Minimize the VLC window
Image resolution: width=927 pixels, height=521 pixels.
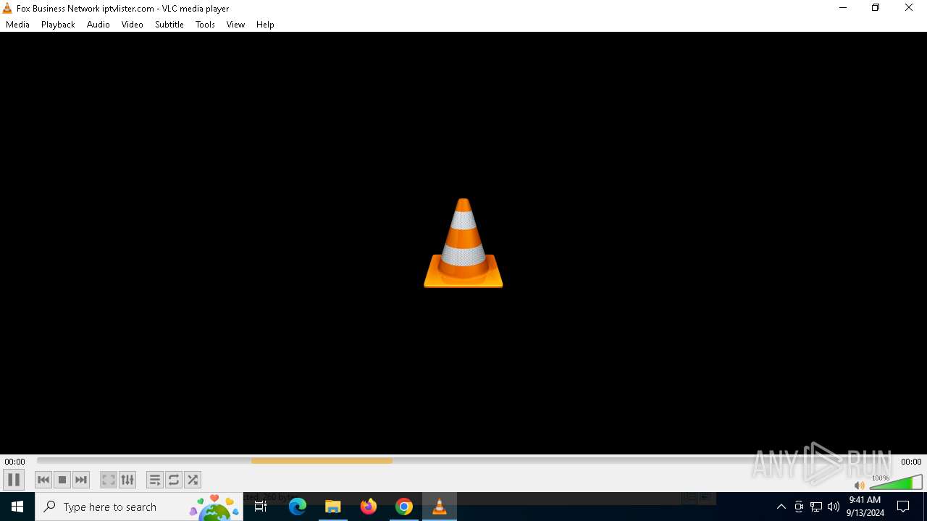pyautogui.click(x=842, y=8)
